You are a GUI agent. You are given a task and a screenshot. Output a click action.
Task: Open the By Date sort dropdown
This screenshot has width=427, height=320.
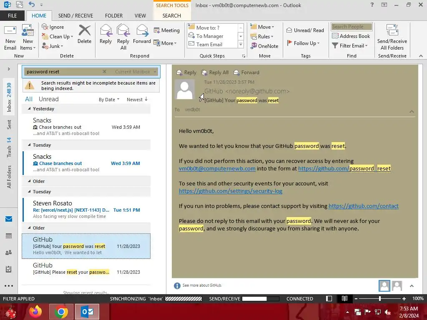coord(109,100)
